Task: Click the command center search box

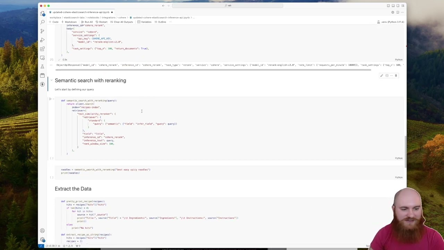Action: (x=228, y=6)
